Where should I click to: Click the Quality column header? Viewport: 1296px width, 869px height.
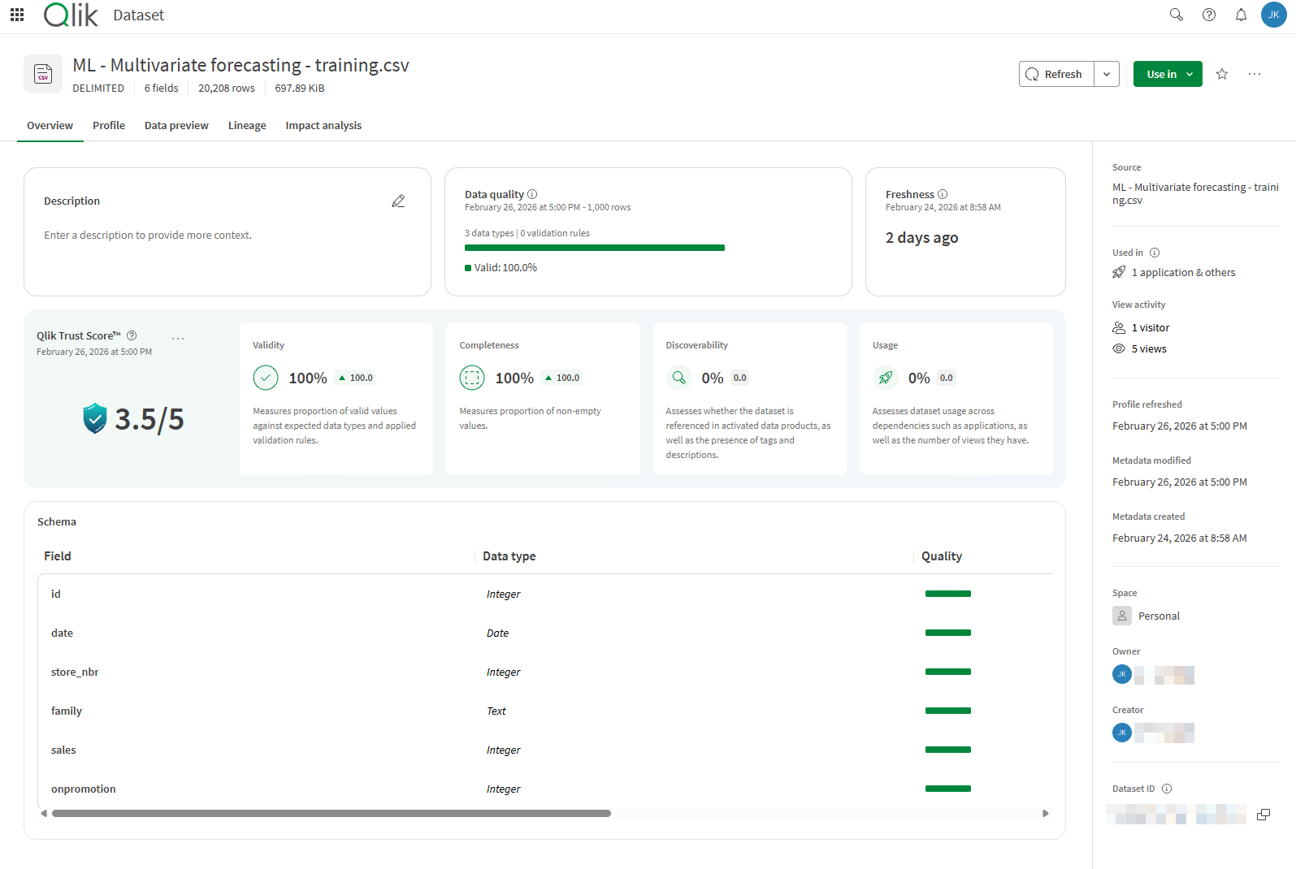pyautogui.click(x=942, y=556)
